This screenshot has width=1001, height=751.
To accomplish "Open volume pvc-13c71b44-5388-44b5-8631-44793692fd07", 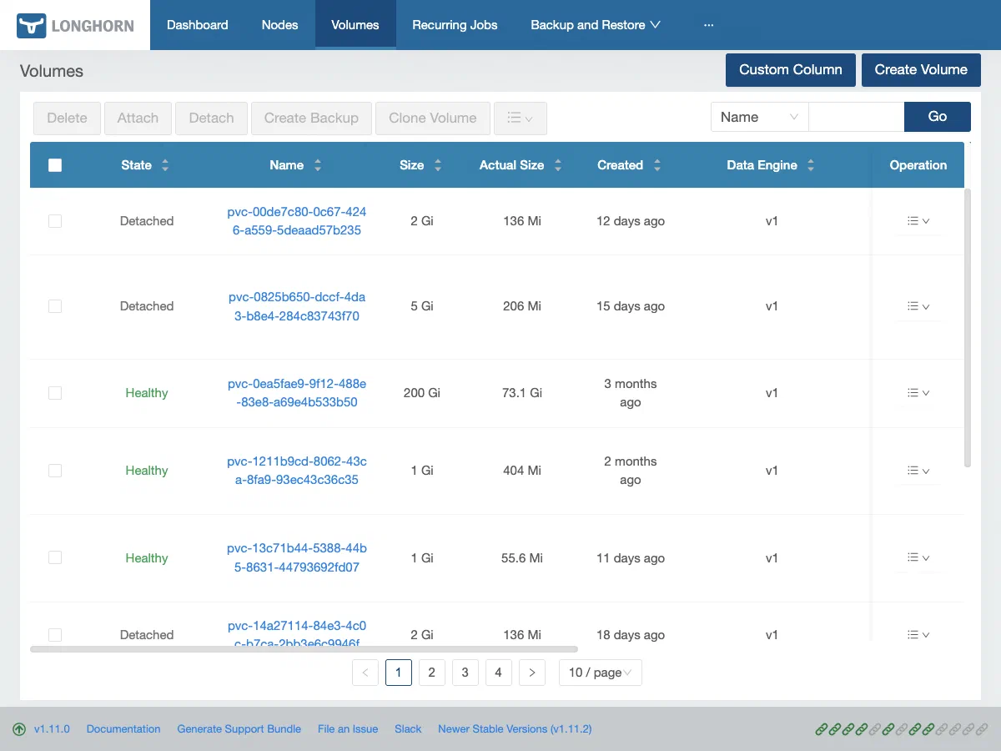I will (297, 558).
